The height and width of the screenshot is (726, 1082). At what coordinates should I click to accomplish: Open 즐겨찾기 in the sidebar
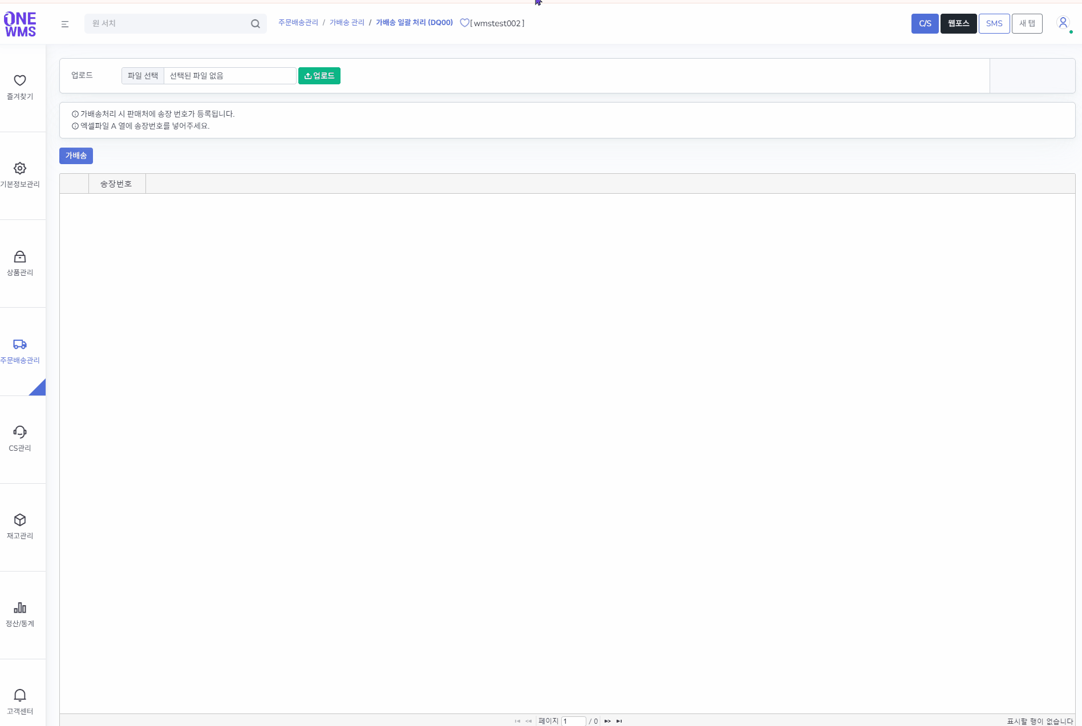point(20,88)
